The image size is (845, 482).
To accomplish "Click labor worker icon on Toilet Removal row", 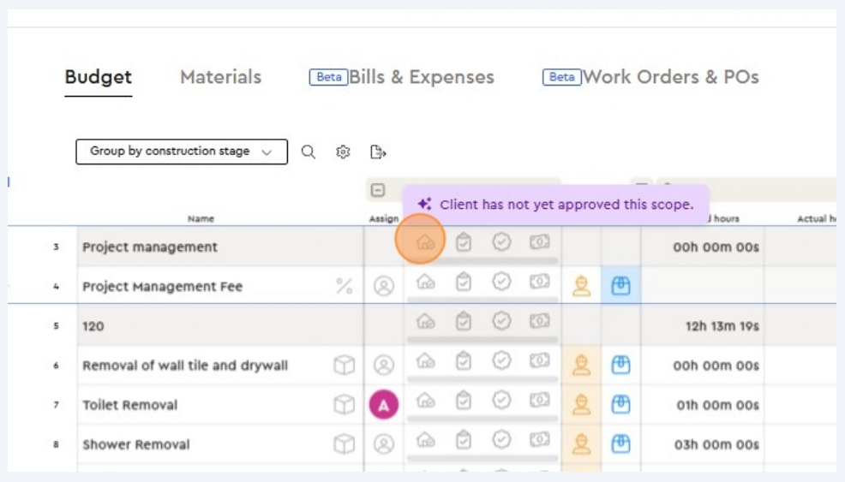I will (x=582, y=404).
